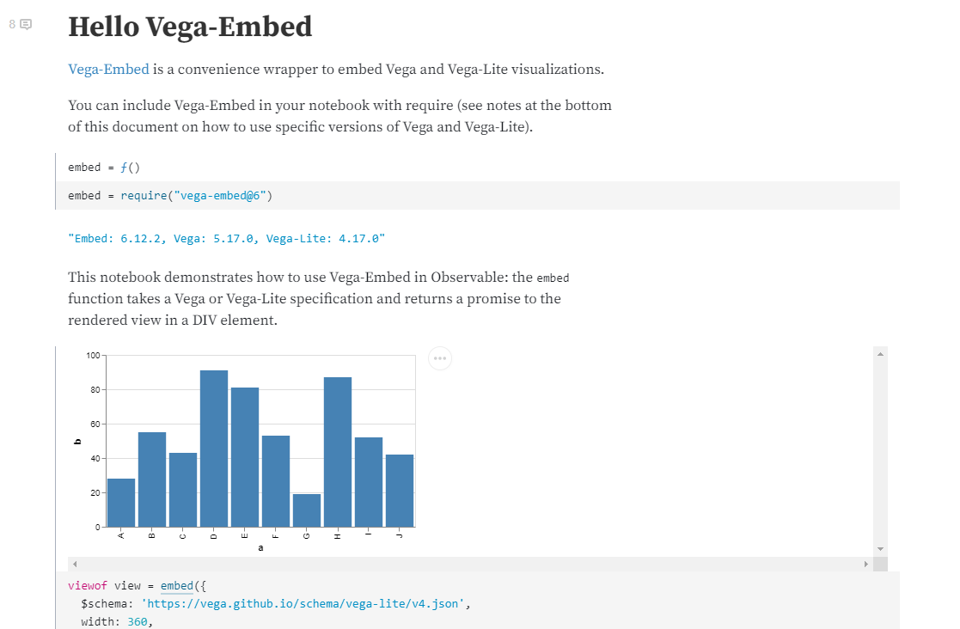
Task: Click the right arrow of the horizontal scrollbar
Action: point(867,563)
